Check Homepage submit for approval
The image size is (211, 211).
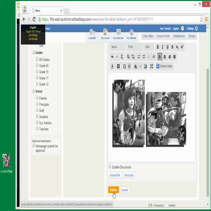(x=33, y=146)
